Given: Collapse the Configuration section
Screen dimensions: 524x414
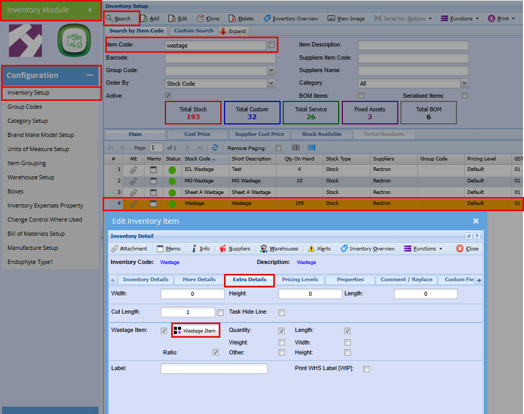Looking at the screenshot, I should click(x=90, y=75).
